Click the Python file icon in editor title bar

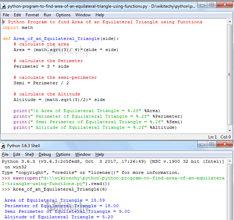coord(3,6)
